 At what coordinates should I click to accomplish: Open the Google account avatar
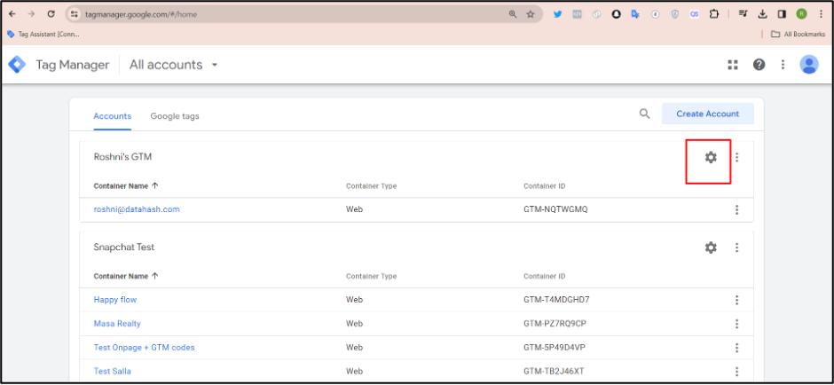click(x=809, y=65)
